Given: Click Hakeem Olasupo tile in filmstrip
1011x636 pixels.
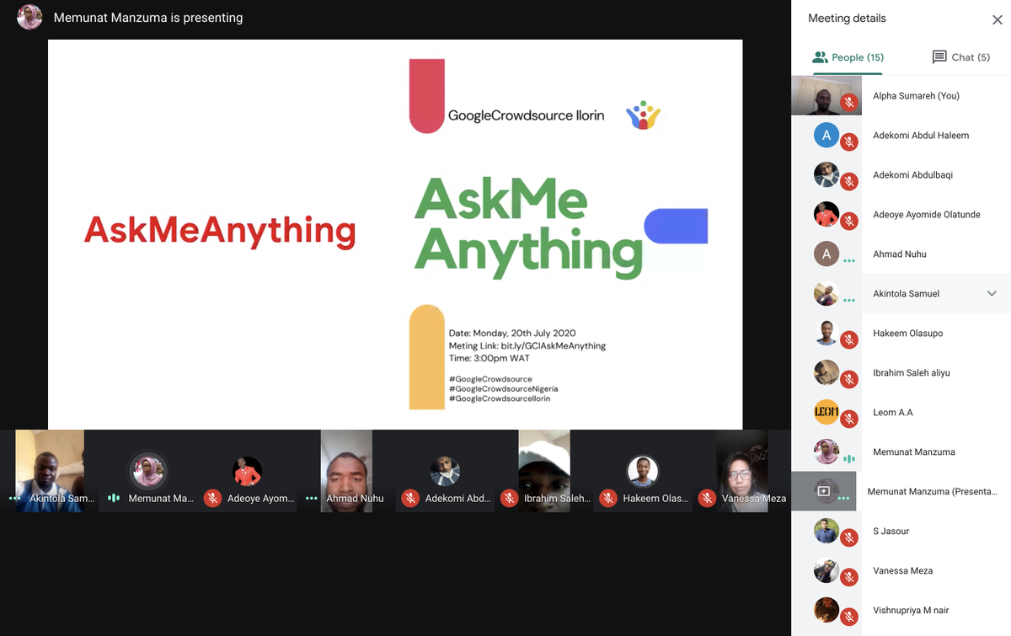Looking at the screenshot, I should pyautogui.click(x=642, y=470).
